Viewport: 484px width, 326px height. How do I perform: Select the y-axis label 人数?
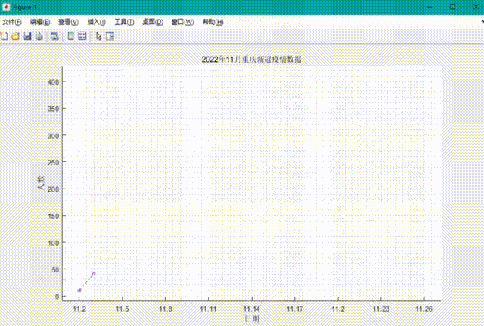[41, 183]
